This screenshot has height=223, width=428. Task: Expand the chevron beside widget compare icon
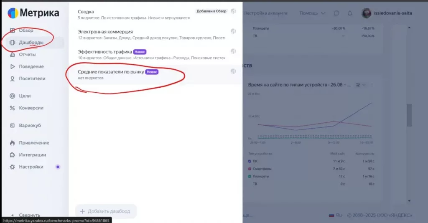[364, 85]
